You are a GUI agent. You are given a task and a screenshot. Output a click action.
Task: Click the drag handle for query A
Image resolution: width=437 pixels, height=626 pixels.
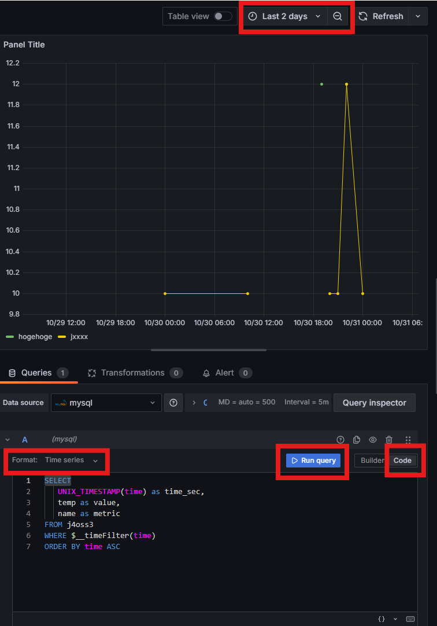pos(408,440)
